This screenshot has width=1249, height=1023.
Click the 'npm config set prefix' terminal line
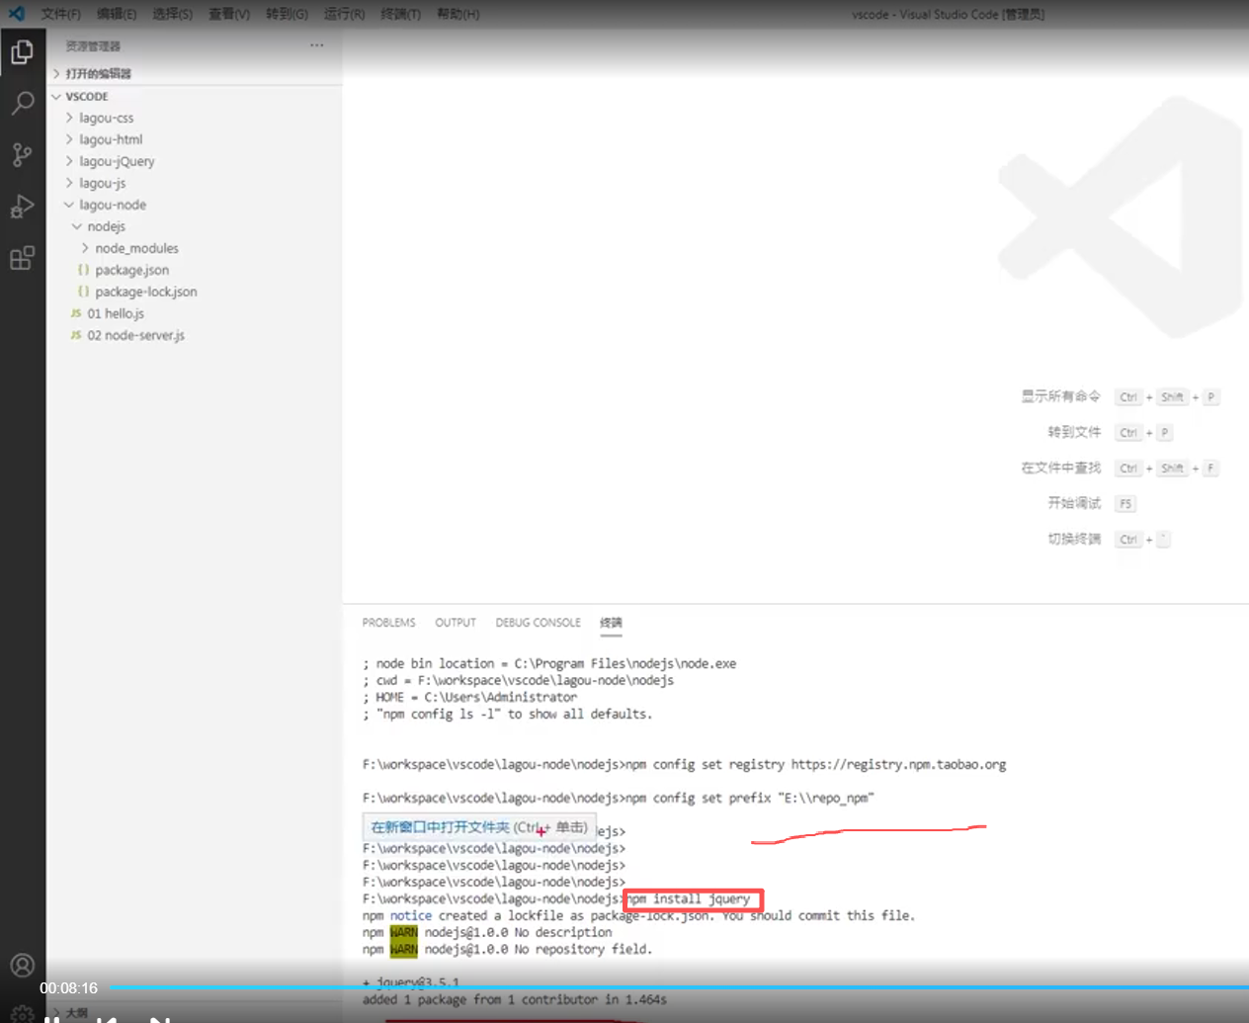click(x=619, y=798)
